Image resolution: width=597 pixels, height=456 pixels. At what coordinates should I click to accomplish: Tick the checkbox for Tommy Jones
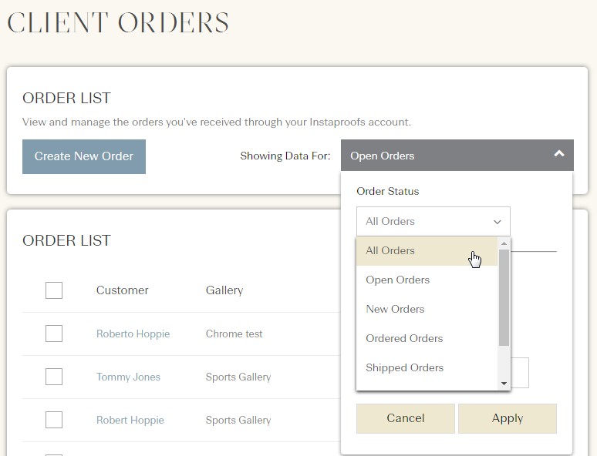(54, 377)
